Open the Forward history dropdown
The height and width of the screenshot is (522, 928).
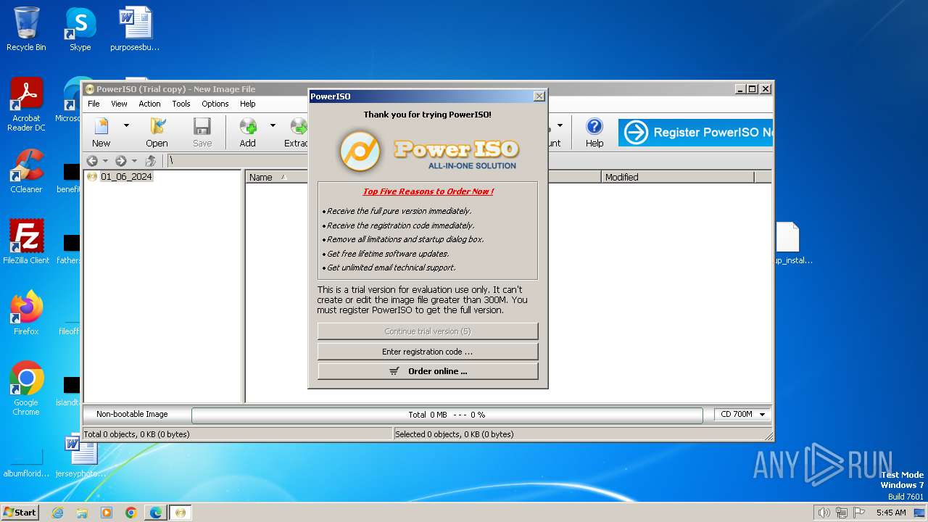(x=134, y=161)
